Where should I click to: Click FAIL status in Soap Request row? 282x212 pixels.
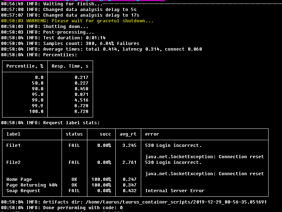click(x=74, y=191)
